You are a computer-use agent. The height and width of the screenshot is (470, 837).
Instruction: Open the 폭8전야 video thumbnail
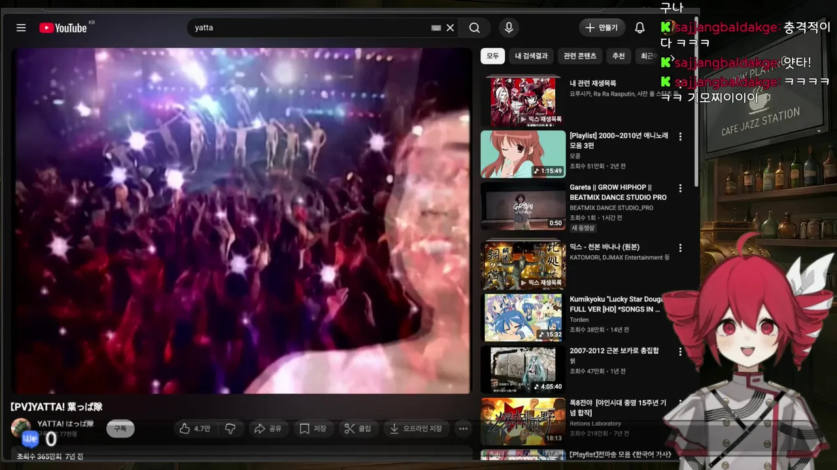pos(523,422)
